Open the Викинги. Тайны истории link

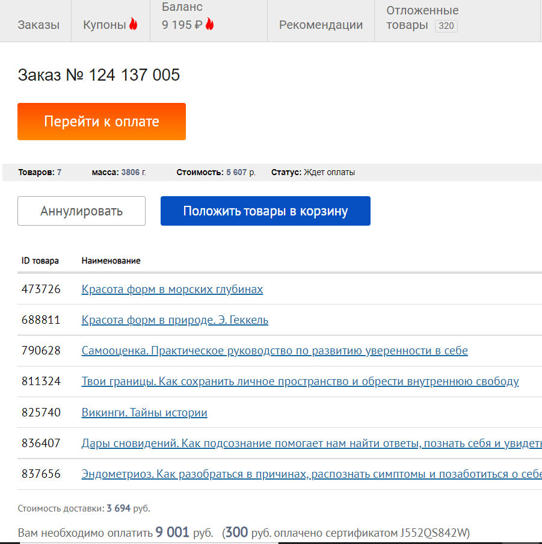pos(144,412)
